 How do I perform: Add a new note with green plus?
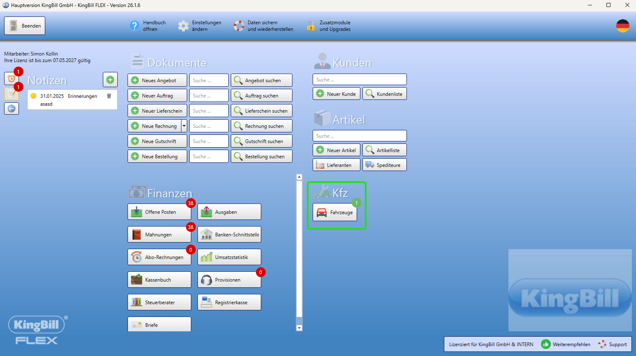point(110,79)
